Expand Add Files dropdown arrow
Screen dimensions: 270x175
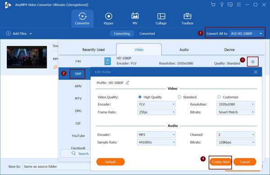coord(31,34)
